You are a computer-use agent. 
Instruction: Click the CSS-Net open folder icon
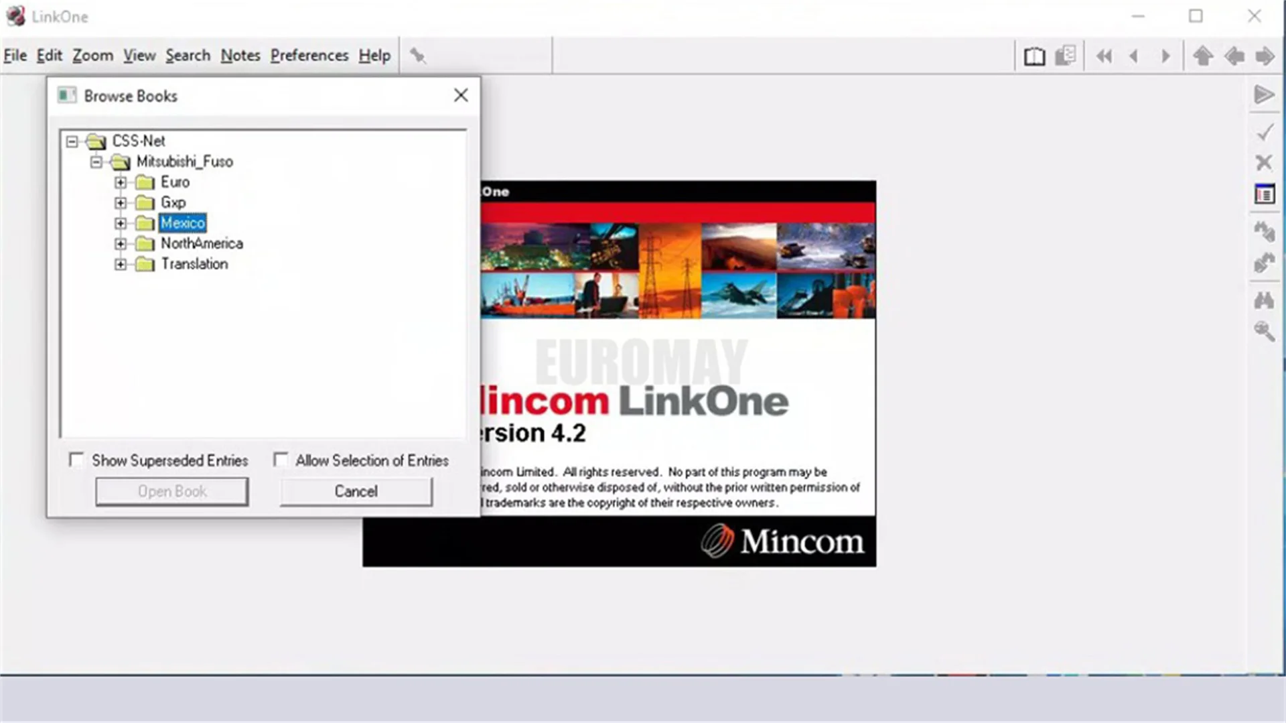[96, 141]
